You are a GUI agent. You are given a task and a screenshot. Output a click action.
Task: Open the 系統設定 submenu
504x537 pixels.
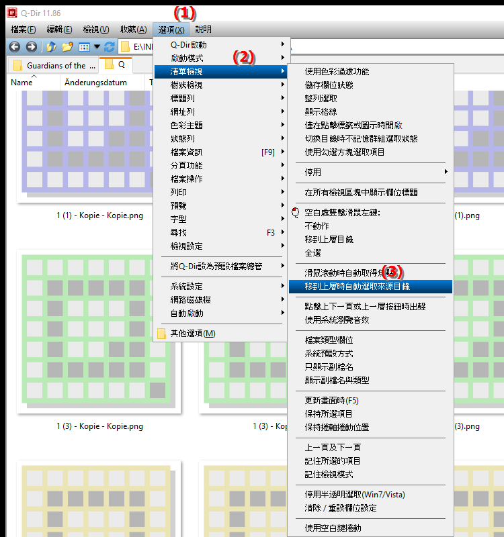(x=220, y=287)
